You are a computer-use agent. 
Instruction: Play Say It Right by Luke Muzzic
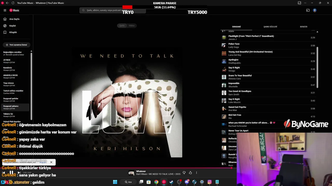pyautogui.click(x=269, y=101)
